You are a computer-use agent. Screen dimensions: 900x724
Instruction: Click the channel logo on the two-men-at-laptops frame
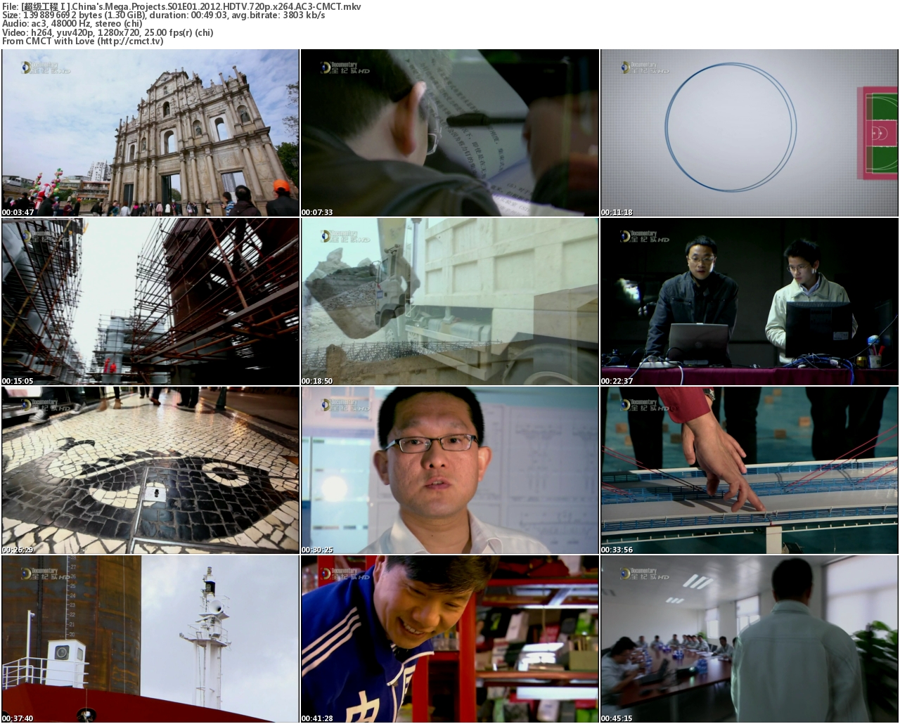pos(645,236)
